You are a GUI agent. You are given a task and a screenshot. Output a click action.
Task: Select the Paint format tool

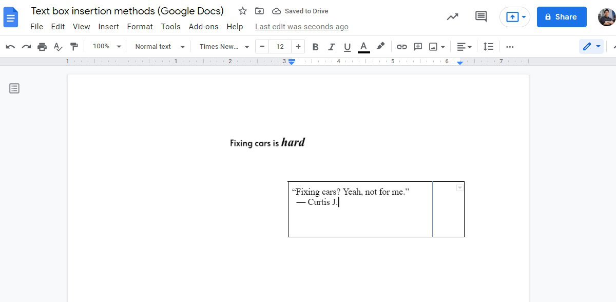coord(74,47)
